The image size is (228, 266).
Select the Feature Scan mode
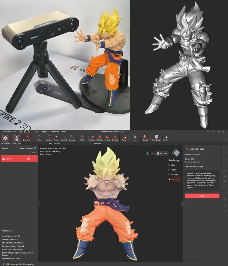click(x=16, y=139)
